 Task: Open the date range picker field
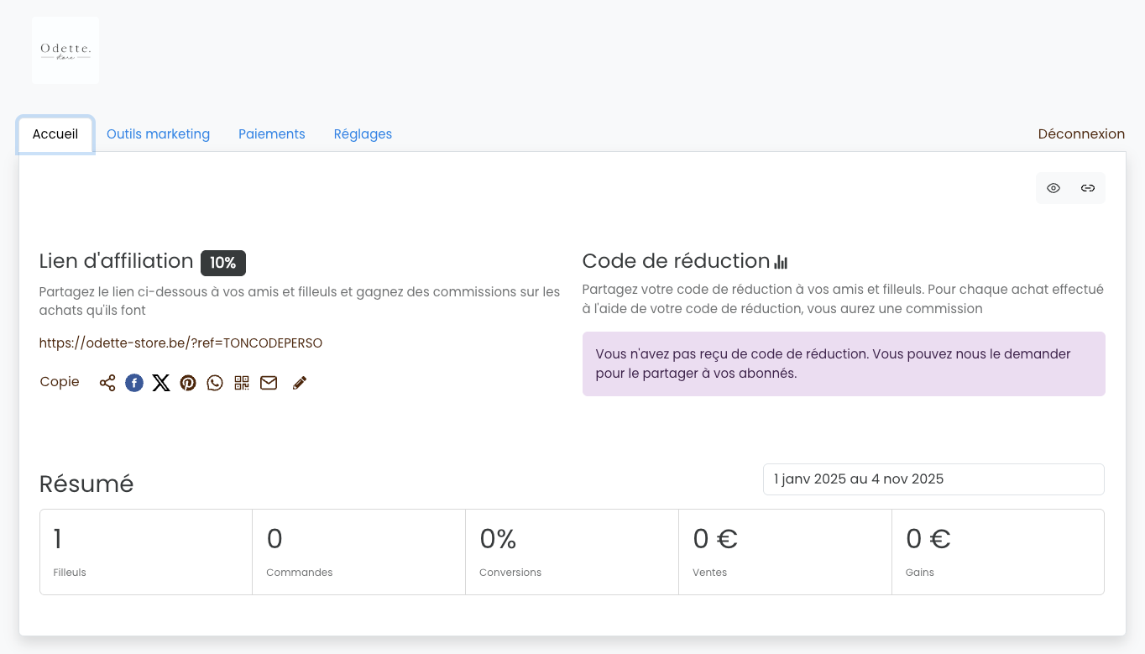pos(933,479)
